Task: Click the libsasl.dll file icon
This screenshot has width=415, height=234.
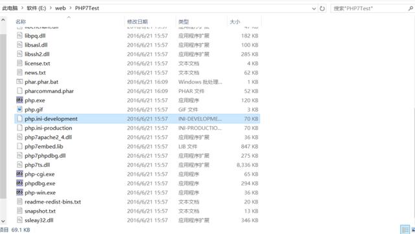Action: click(x=19, y=45)
